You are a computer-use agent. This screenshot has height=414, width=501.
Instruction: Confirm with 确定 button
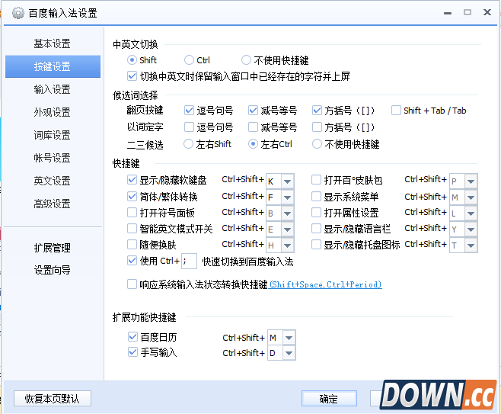point(329,399)
